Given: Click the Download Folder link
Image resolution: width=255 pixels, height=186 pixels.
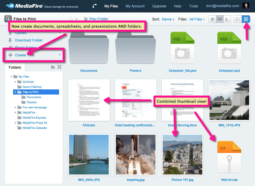Looking at the screenshot, I should pyautogui.click(x=29, y=40).
